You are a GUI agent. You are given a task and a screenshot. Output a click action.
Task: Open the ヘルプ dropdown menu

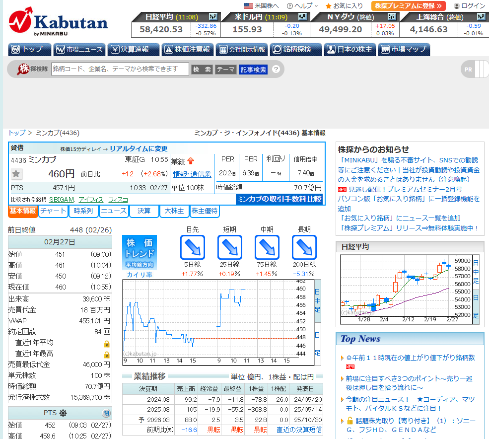pos(302,6)
